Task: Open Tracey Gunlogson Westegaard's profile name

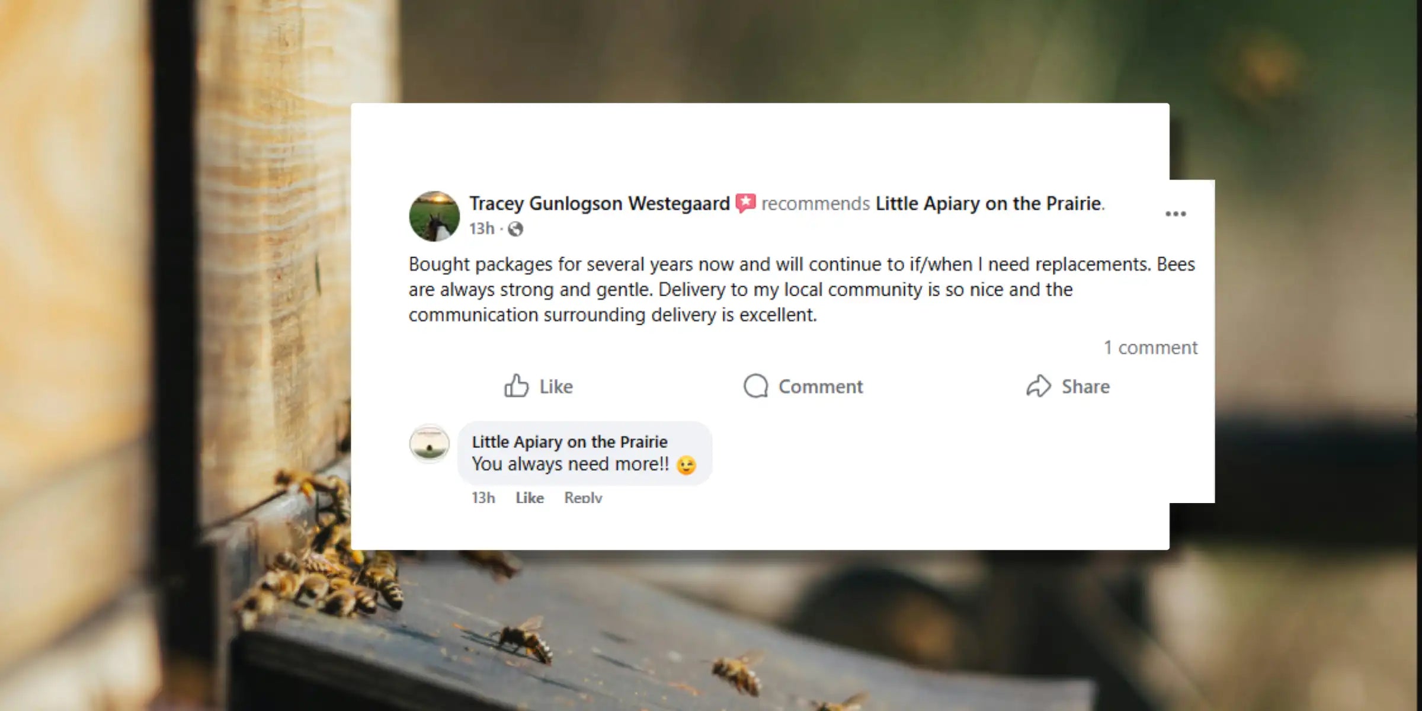Action: point(600,203)
